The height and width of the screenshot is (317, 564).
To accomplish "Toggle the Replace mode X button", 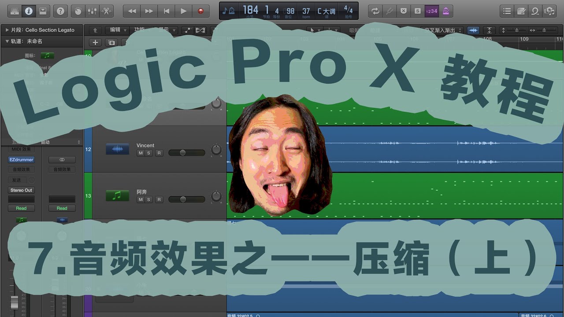I will coord(403,11).
